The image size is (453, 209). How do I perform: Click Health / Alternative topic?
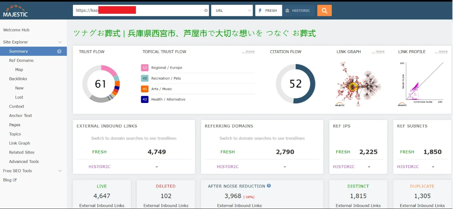(x=168, y=99)
